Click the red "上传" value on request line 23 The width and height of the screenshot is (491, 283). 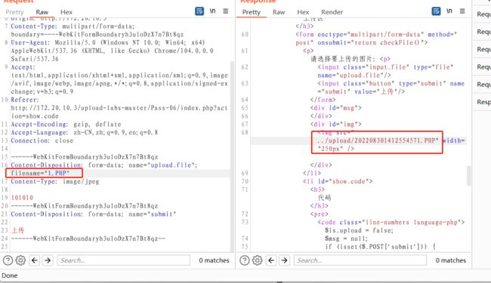pyautogui.click(x=17, y=230)
